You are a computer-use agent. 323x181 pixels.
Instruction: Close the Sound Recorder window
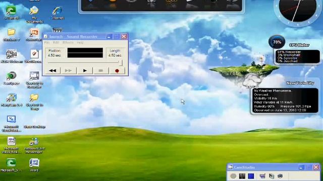coord(124,37)
